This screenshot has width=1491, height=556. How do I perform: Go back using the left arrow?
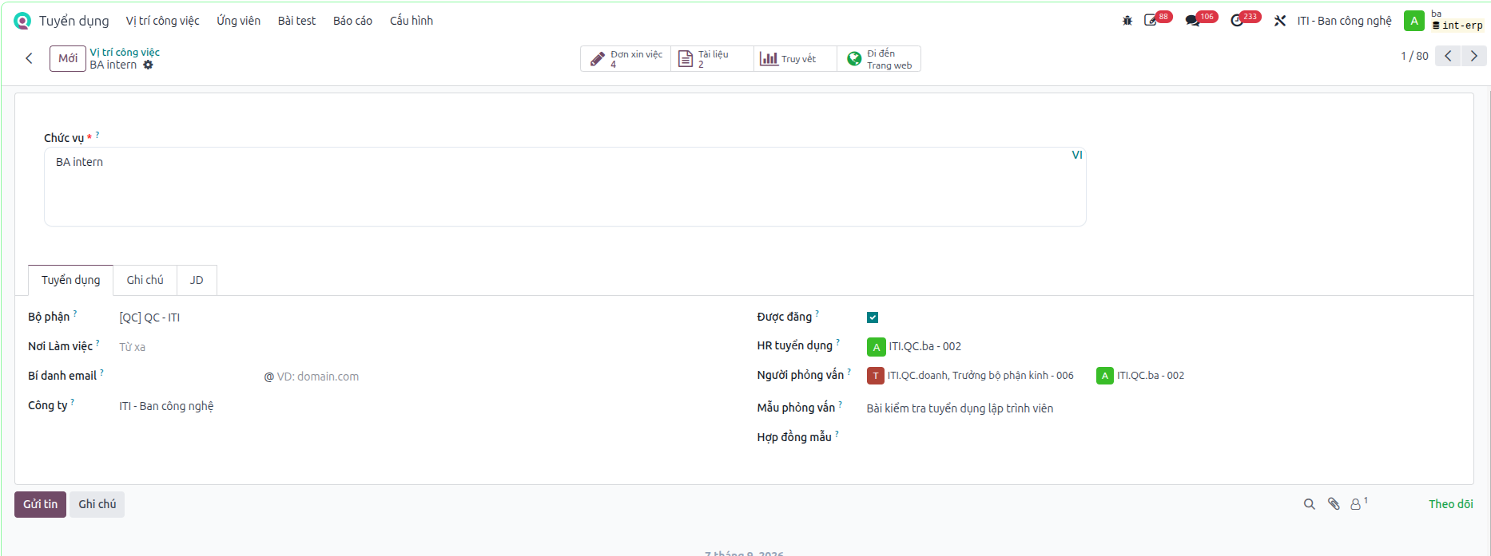click(x=29, y=58)
